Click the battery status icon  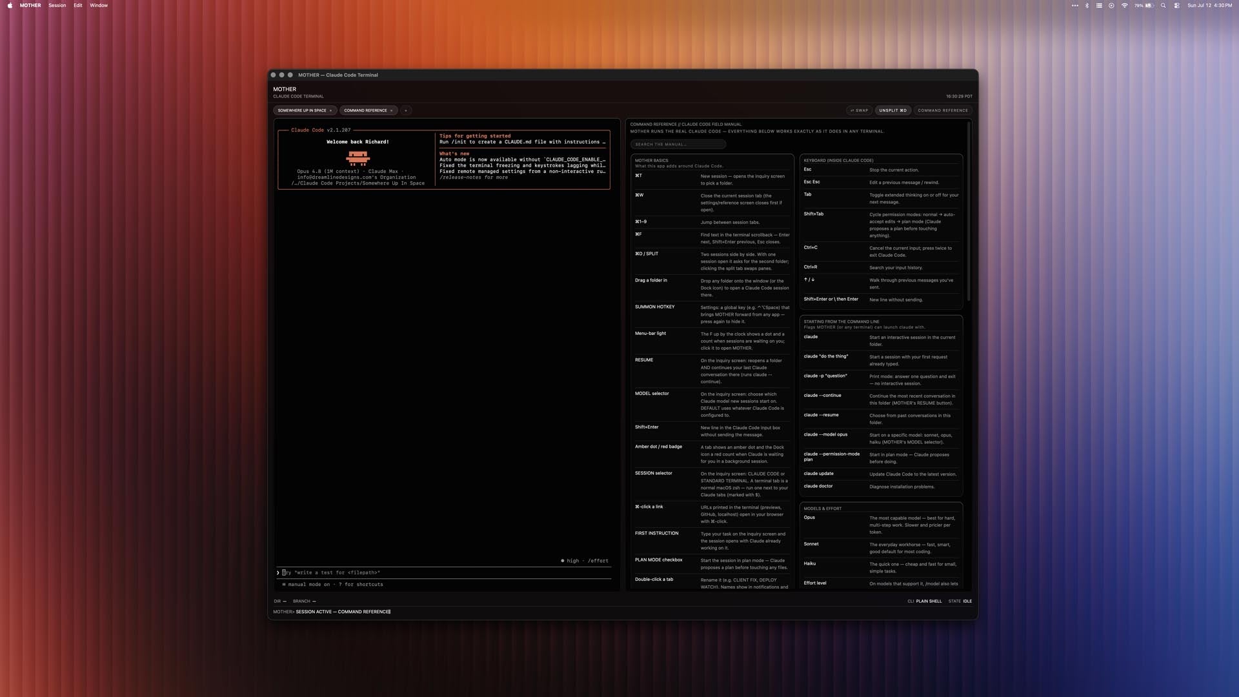[1144, 5]
